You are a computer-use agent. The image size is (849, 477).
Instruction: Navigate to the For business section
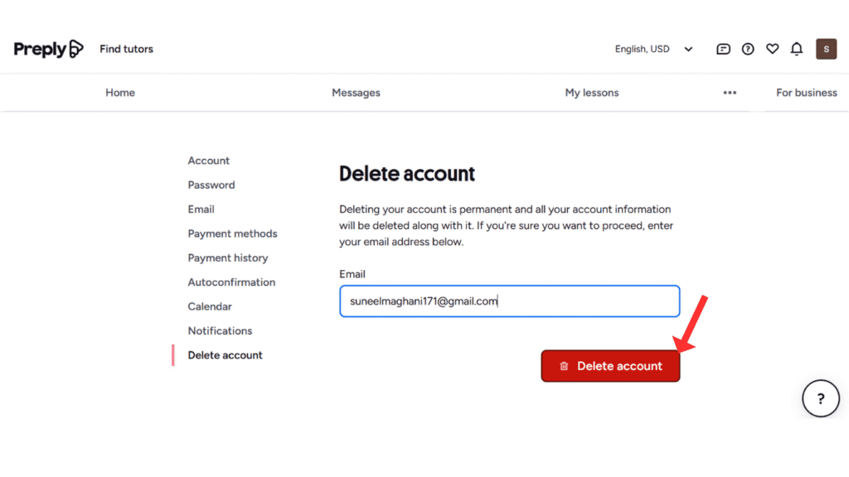coord(806,93)
